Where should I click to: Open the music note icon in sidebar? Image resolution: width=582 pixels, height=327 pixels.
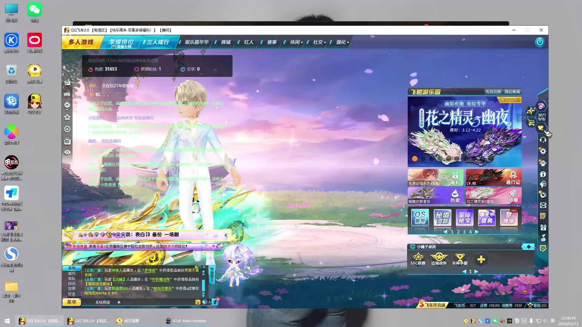[543, 238]
